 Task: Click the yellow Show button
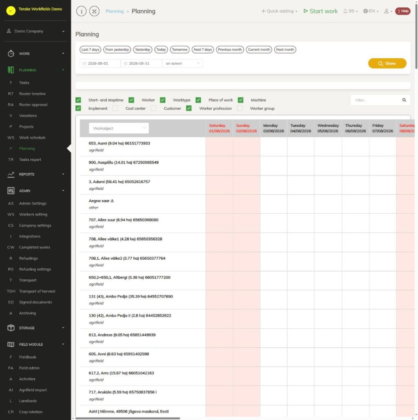point(387,64)
